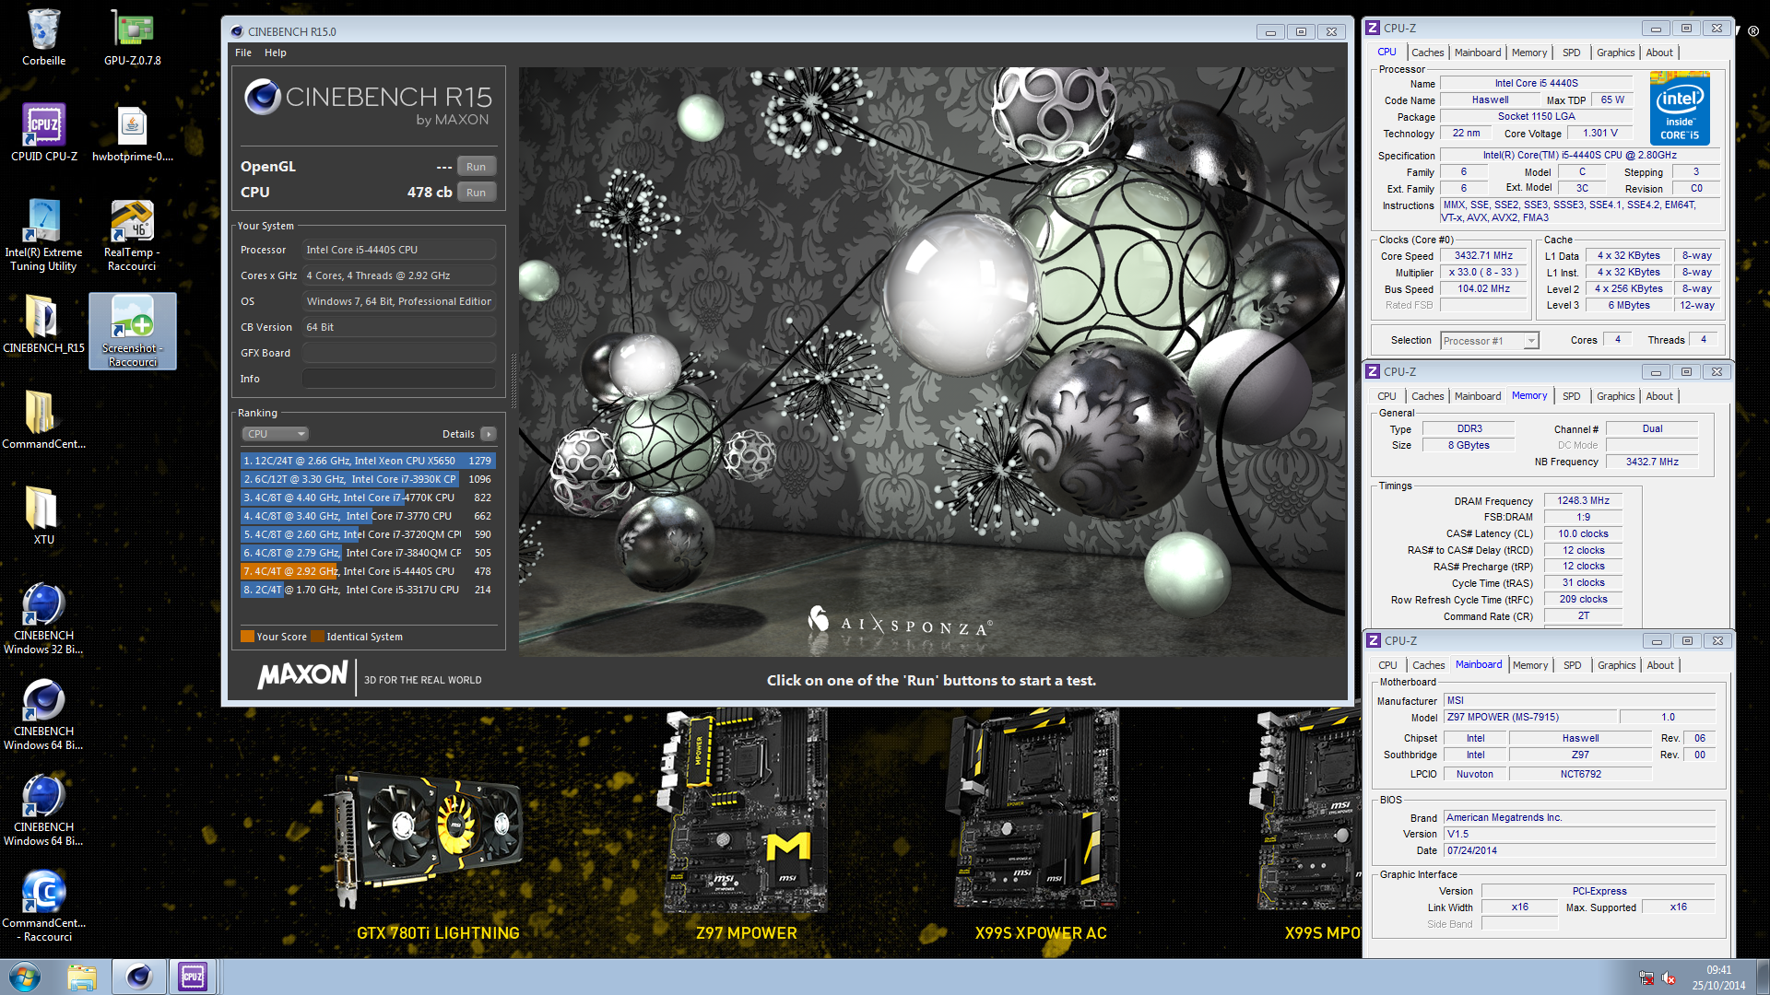The image size is (1770, 995).
Task: Select the i7-3930K ranking row
Action: [x=368, y=479]
